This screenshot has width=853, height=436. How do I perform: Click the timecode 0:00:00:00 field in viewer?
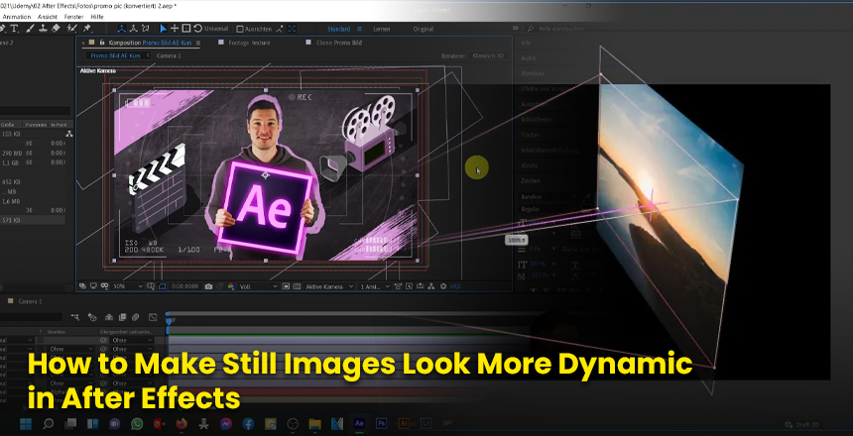pos(184,286)
